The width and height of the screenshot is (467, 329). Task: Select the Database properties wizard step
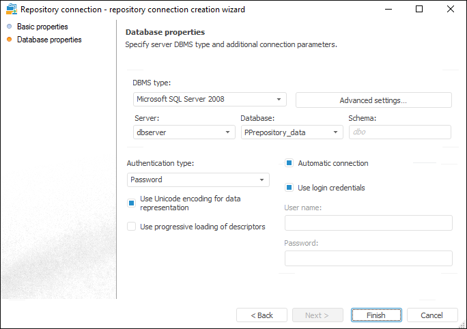pos(49,40)
